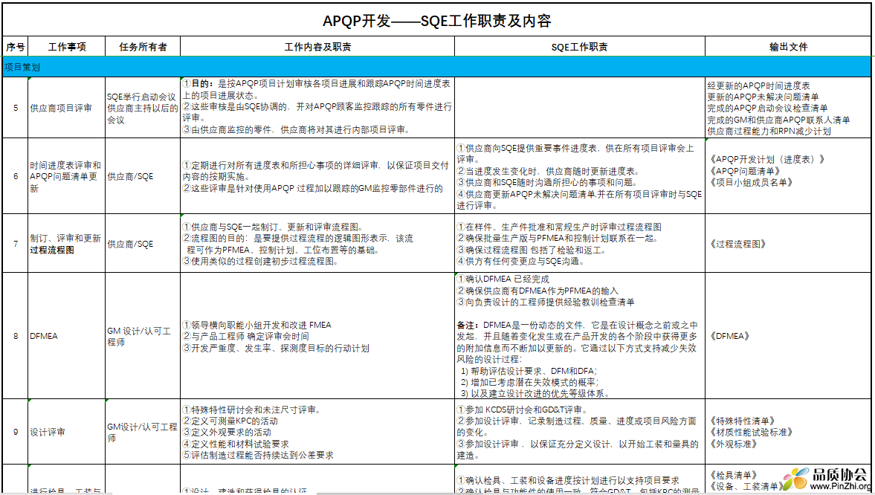
Task: Click owner cell "GM设计/认可工程师" in row 9
Action: pyautogui.click(x=143, y=431)
